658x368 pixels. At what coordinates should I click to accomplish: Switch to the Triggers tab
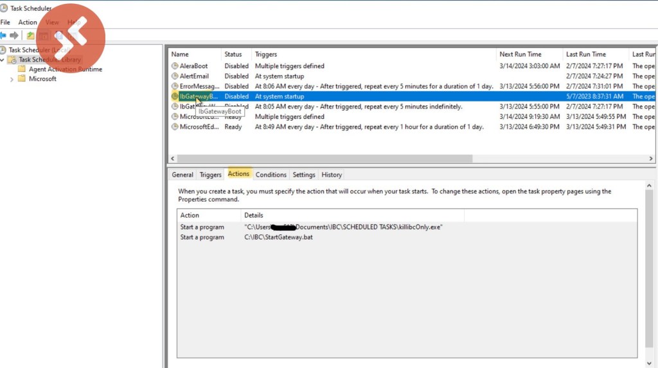(x=210, y=175)
